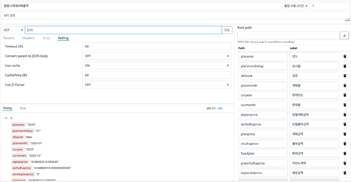The image size is (351, 182).
Task: Delete the expectedprice row
Action: point(345,173)
